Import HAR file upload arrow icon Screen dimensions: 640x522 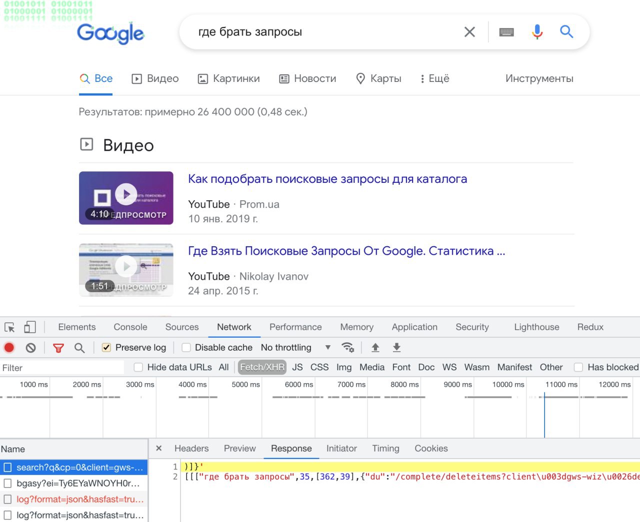point(375,347)
